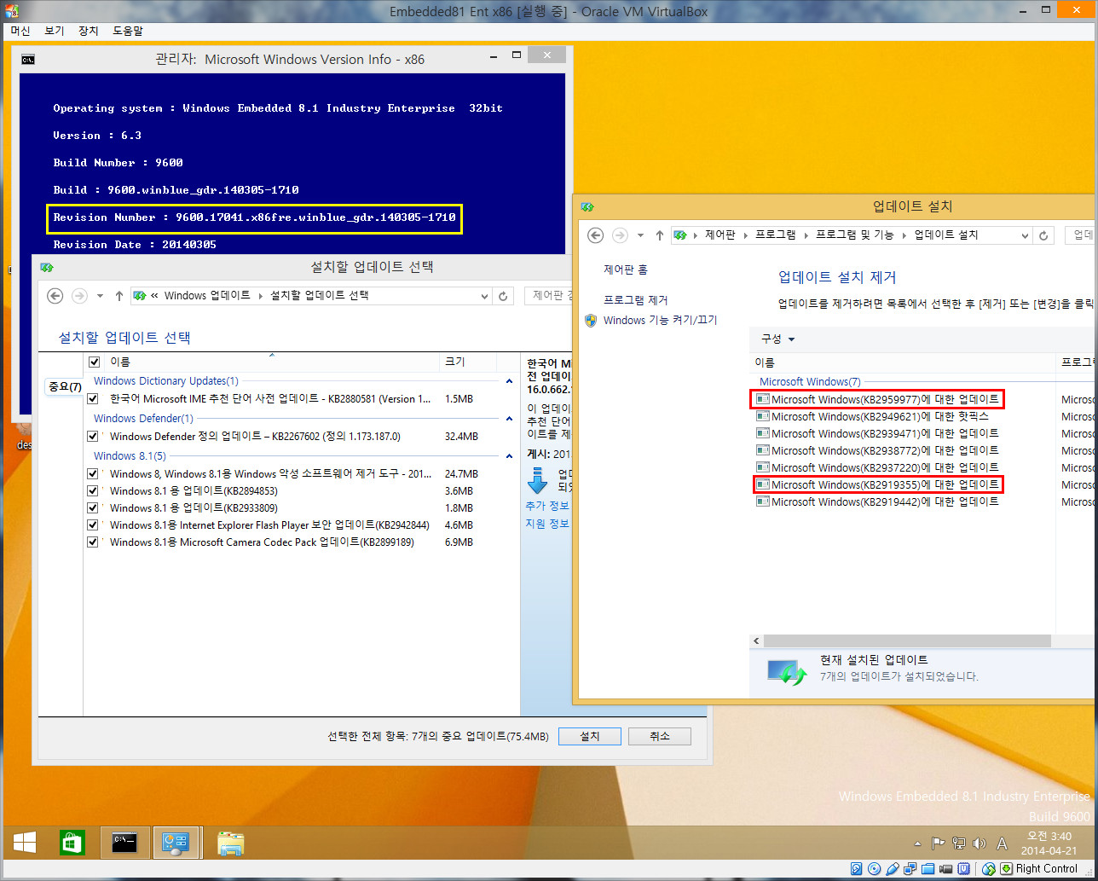Go back in the 설치할 업데이트 선택 window
This screenshot has width=1098, height=881.
pos(55,296)
